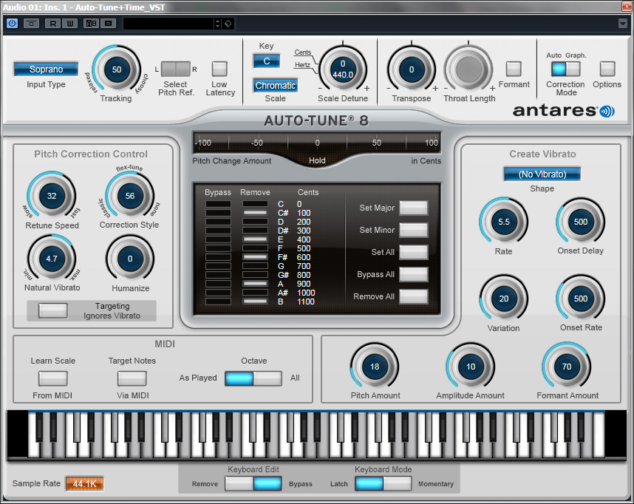Click the Set Major button
Image resolution: width=634 pixels, height=504 pixels.
coord(414,208)
